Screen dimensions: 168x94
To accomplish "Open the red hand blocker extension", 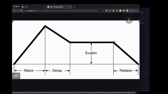I will tap(107, 11).
